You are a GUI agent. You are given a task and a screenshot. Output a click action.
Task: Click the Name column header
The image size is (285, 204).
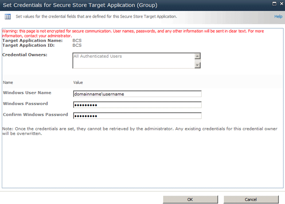tap(8, 83)
